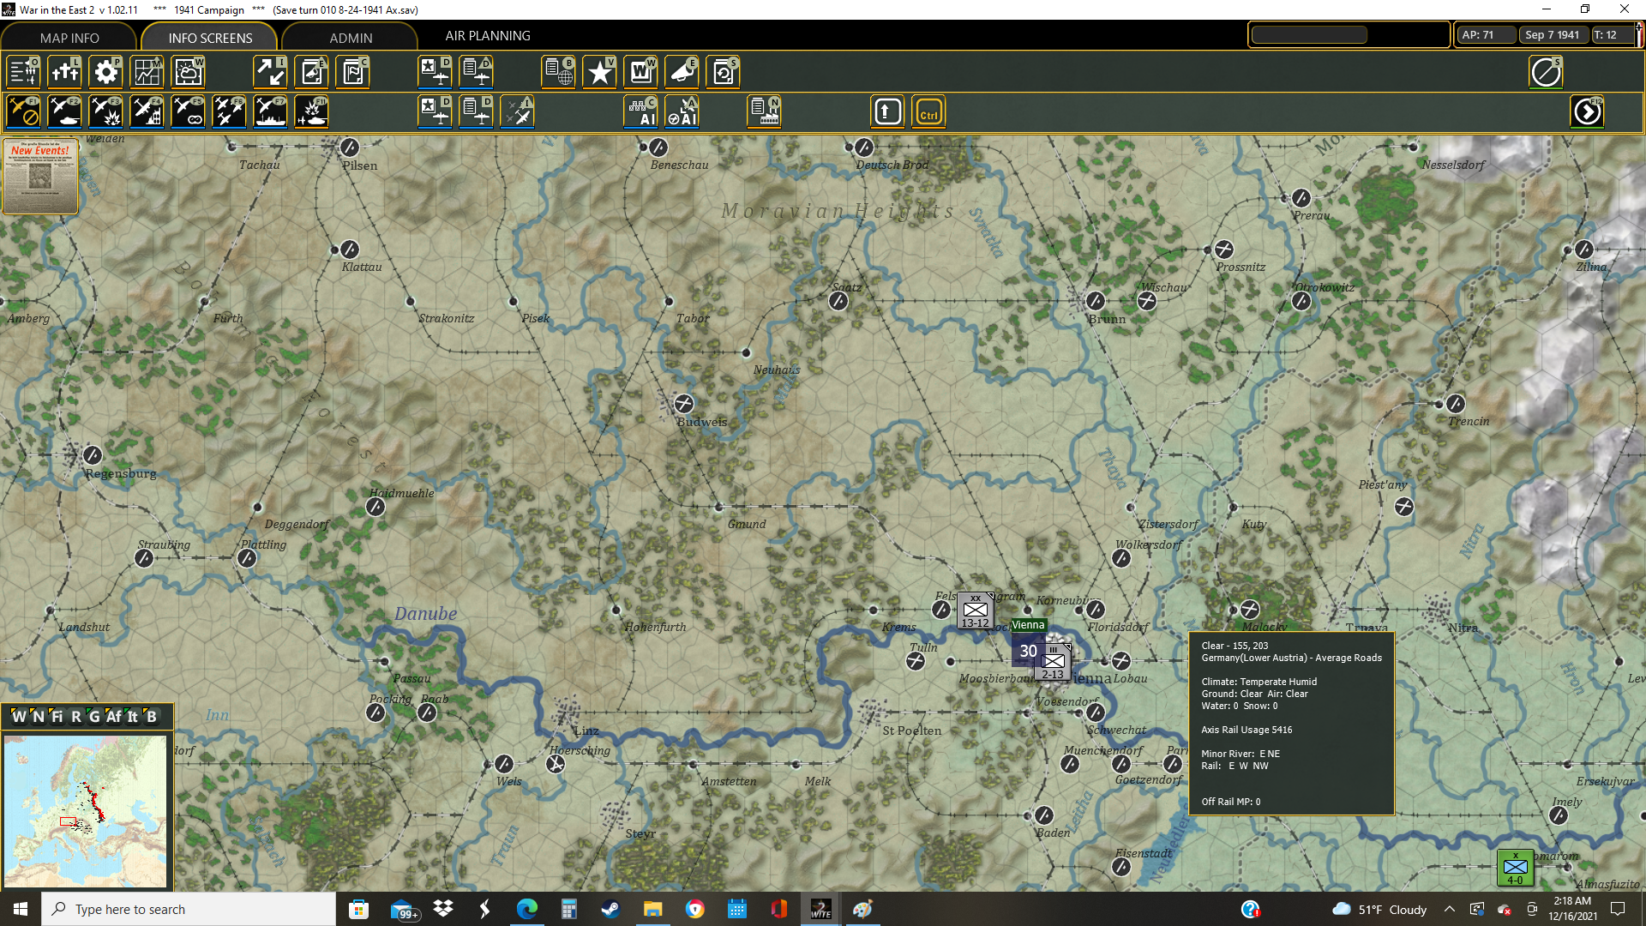The width and height of the screenshot is (1646, 926).
Task: Select the F5 air reconnaissance mission icon
Action: tap(189, 111)
